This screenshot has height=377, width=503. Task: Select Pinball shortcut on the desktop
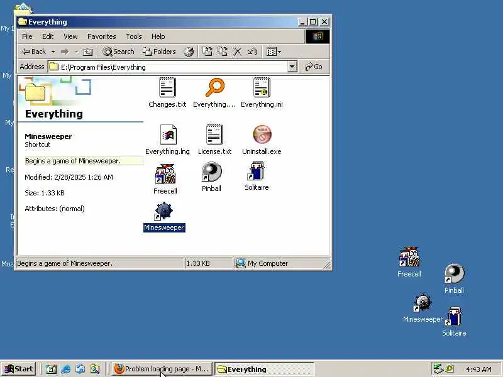(454, 279)
